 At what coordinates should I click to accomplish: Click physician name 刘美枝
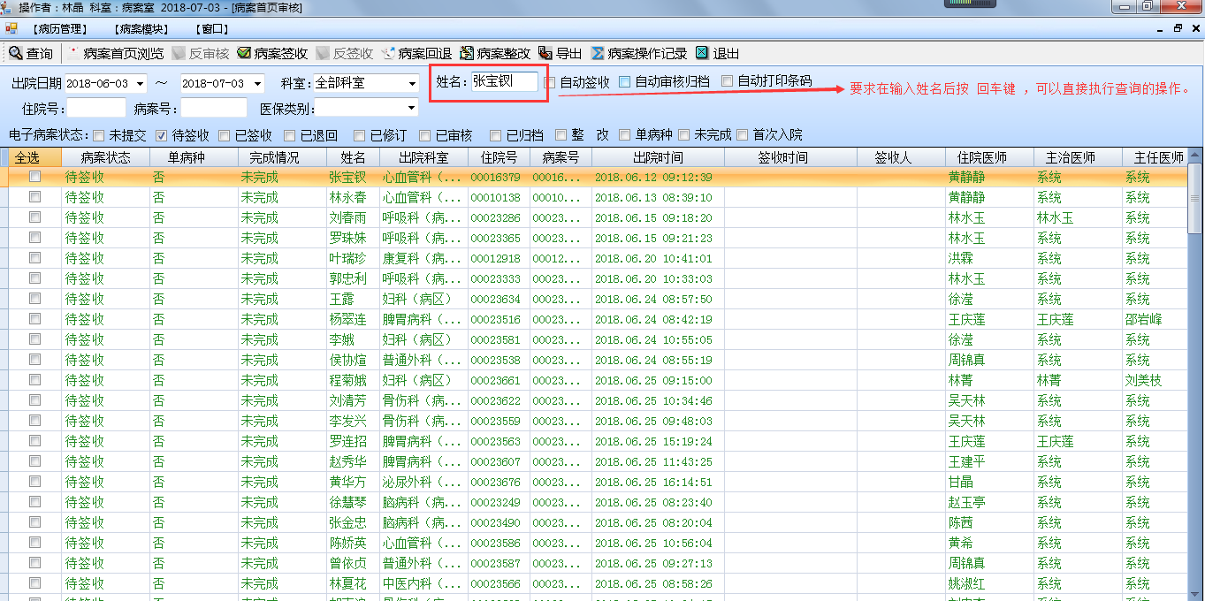point(1143,380)
